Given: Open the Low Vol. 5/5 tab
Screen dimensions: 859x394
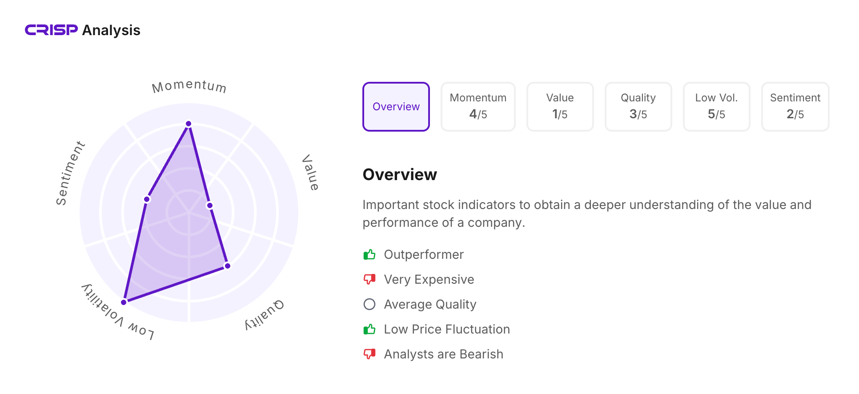Looking at the screenshot, I should 716,107.
